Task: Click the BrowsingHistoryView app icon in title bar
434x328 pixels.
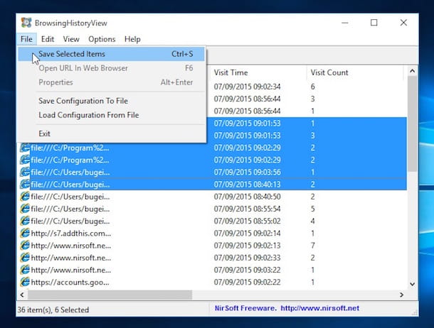Action: tap(26, 23)
